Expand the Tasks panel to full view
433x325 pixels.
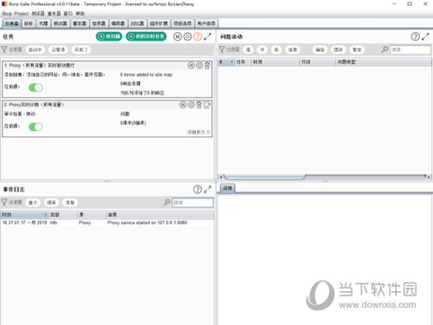click(x=208, y=36)
